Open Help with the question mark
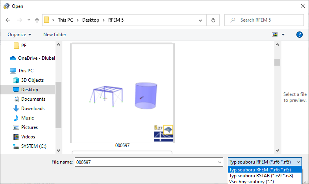The image size is (309, 184). [299, 35]
